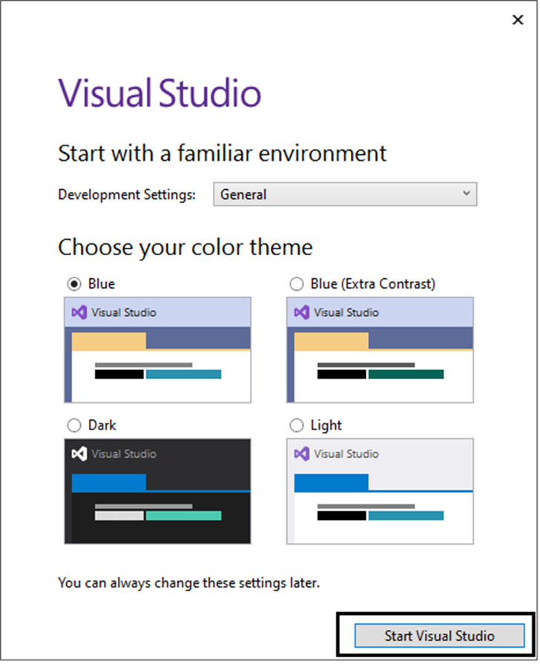Click the Visual Studio logo in Blue preview
Screen dimensions: 540x664
79,313
